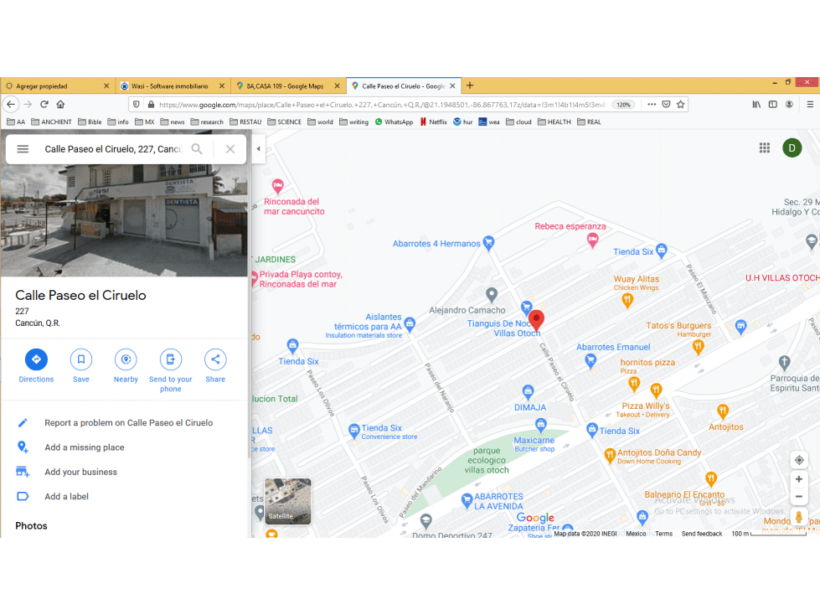820x615 pixels.
Task: Open Nearby search icon
Action: point(126,359)
